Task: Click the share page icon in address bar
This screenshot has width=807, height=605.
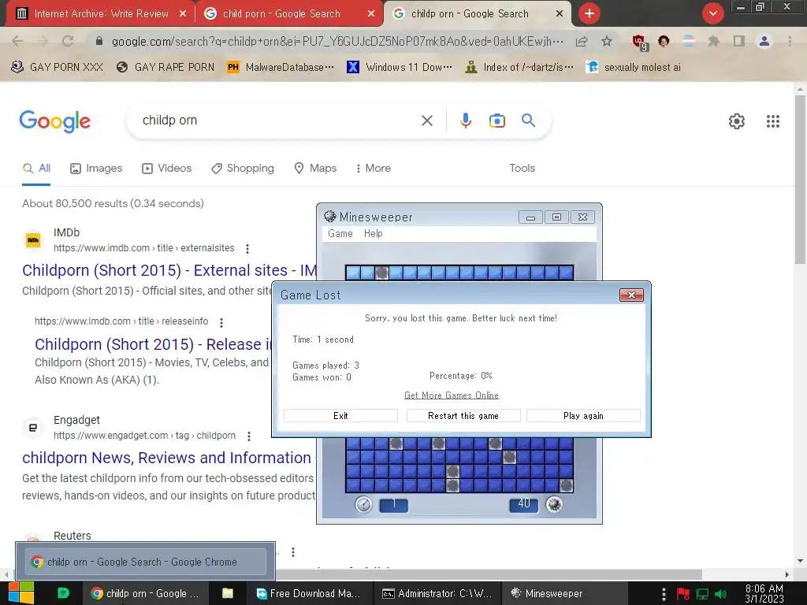Action: pos(582,41)
